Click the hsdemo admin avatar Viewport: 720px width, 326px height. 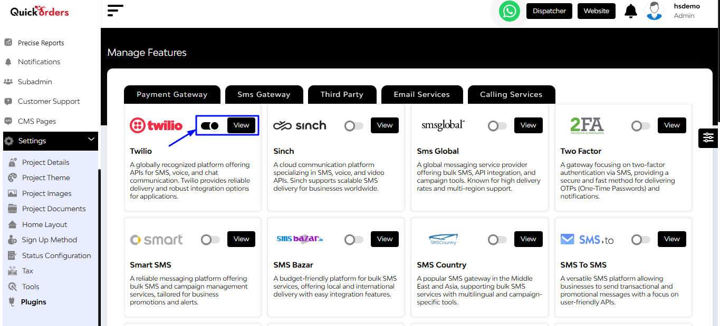pyautogui.click(x=655, y=11)
